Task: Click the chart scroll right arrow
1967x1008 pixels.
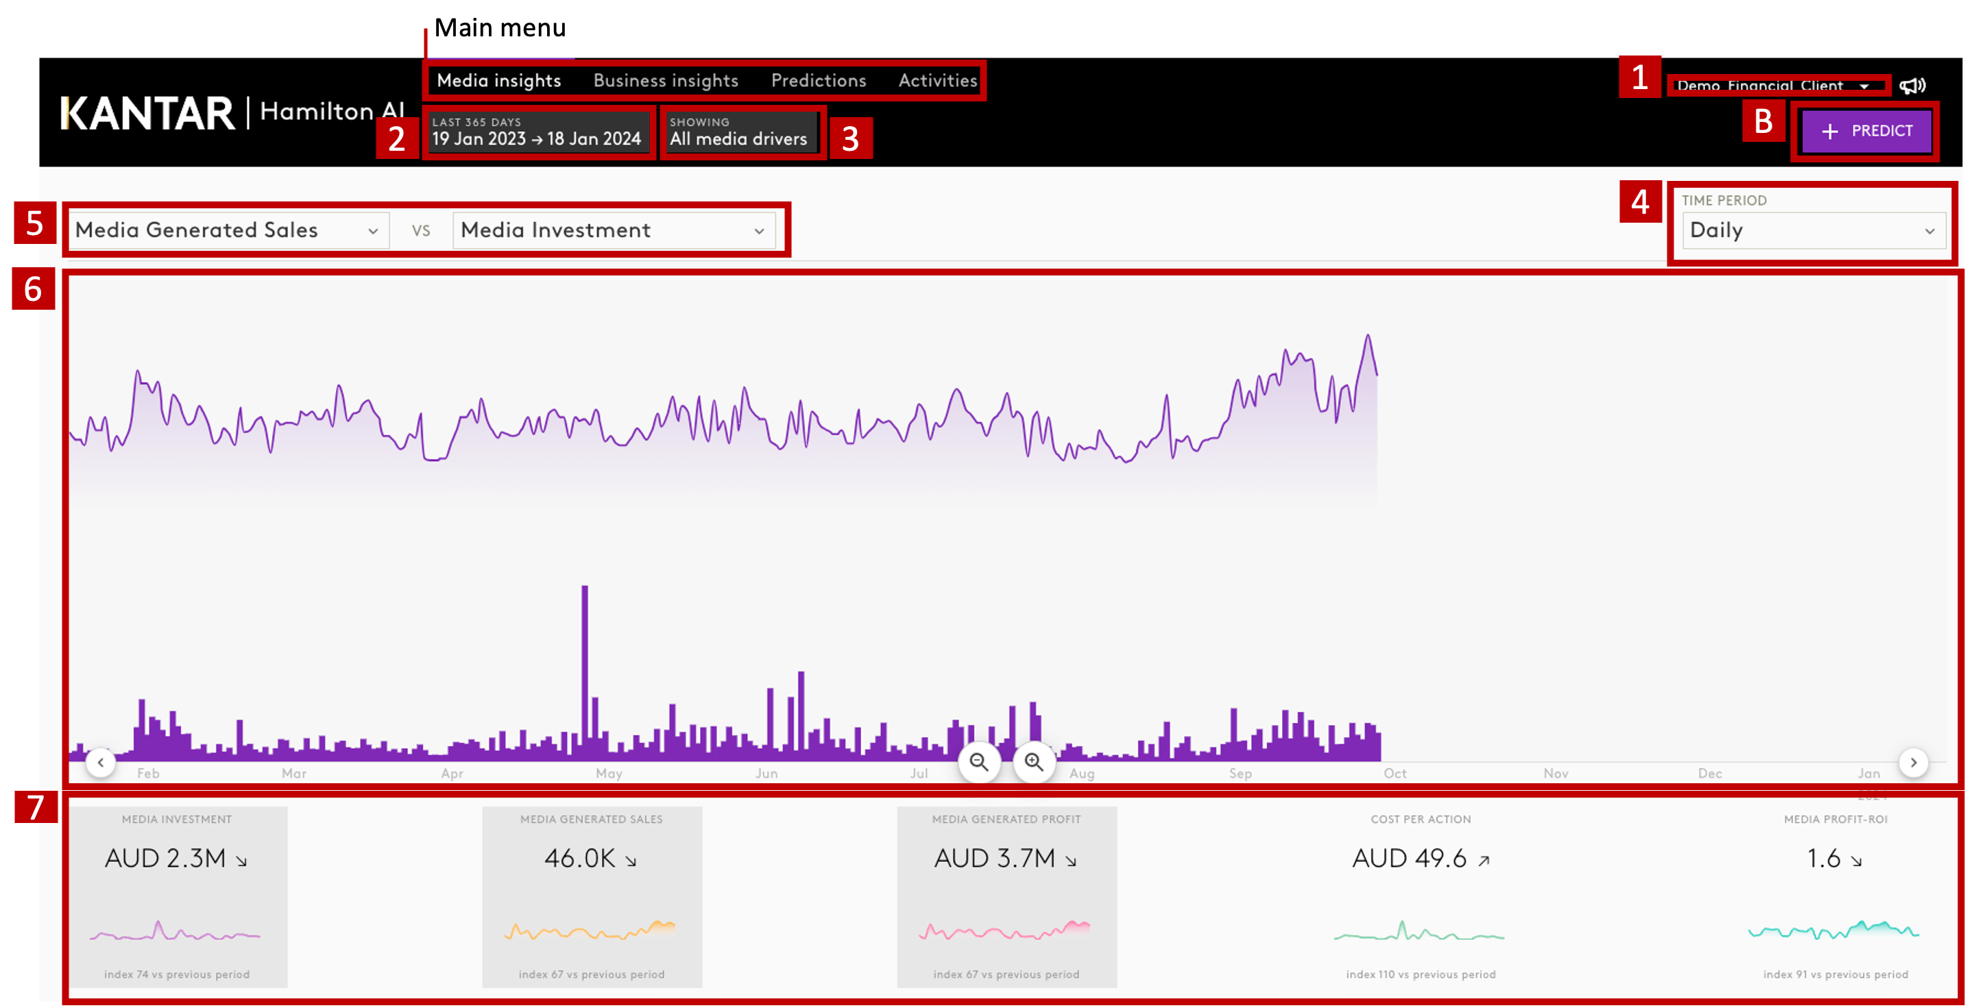Action: click(1913, 761)
